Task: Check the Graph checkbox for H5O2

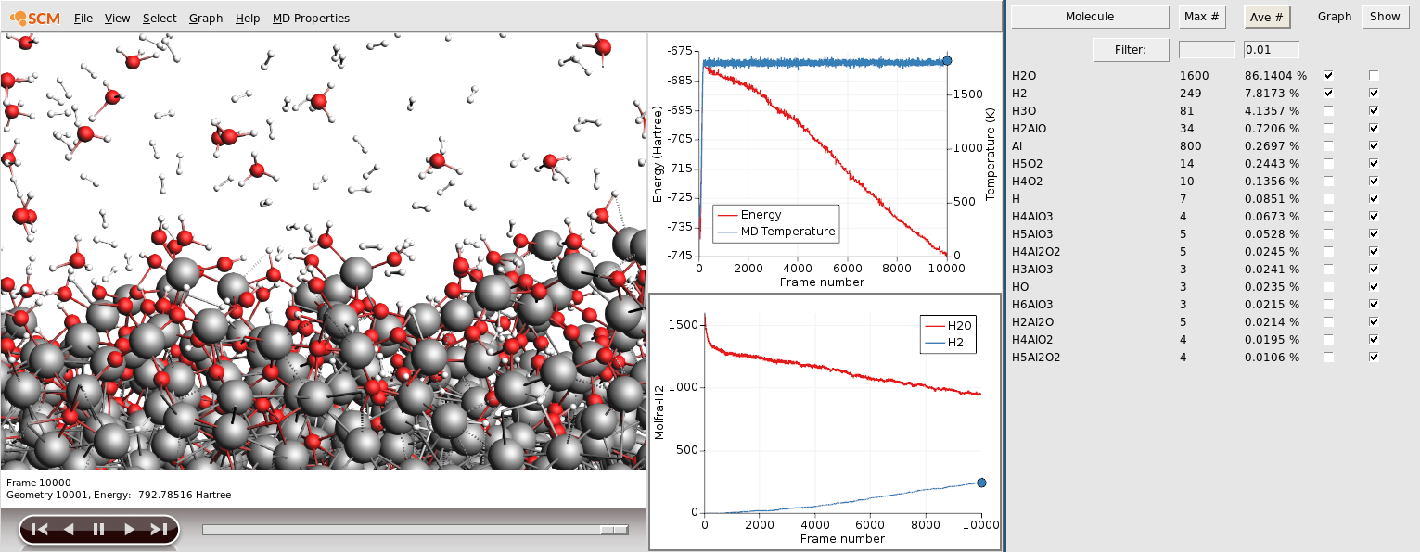Action: (x=1328, y=164)
